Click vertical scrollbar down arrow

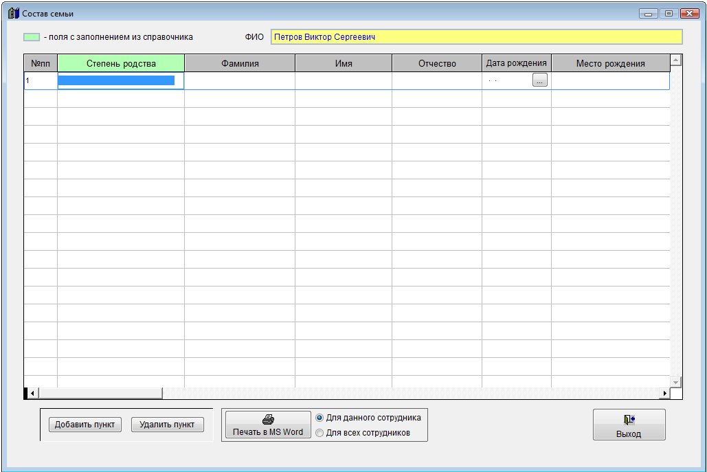pyautogui.click(x=676, y=382)
